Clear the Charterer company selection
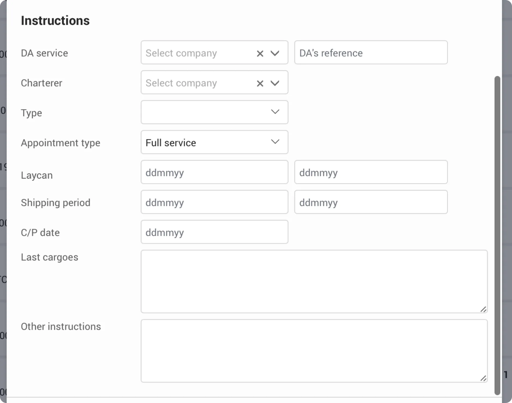 [x=260, y=83]
